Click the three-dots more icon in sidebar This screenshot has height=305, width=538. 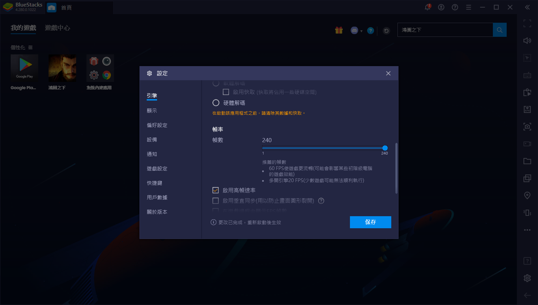point(527,230)
